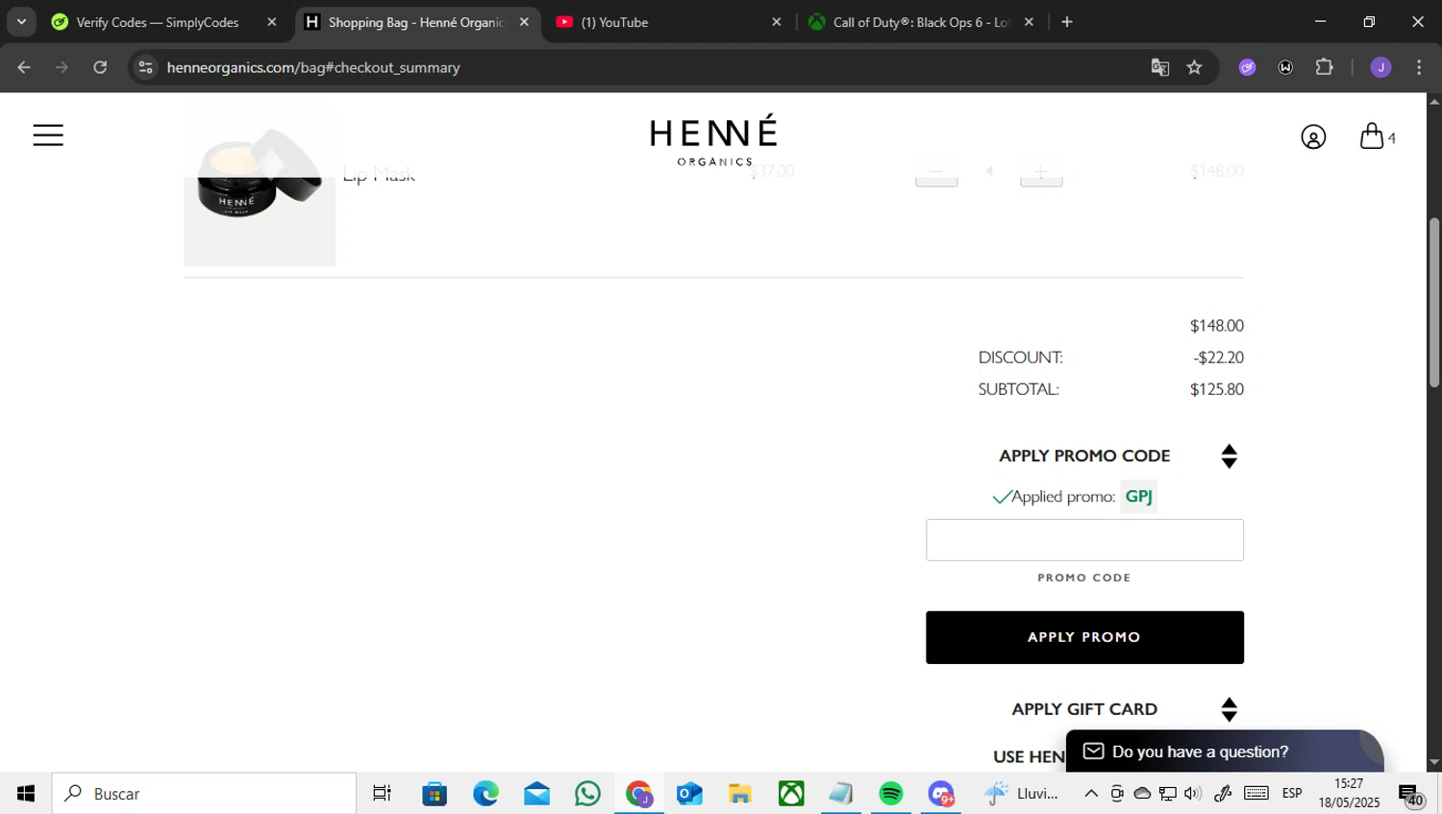Open the hamburger navigation menu

(48, 136)
